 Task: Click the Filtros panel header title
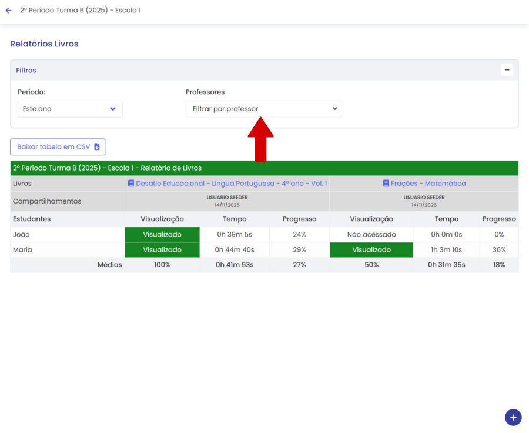(26, 71)
